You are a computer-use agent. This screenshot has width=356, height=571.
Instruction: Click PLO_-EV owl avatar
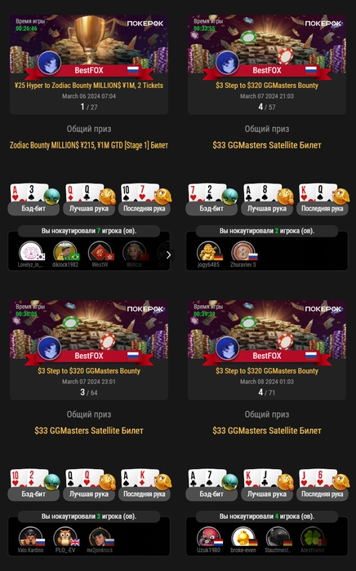pyautogui.click(x=65, y=537)
